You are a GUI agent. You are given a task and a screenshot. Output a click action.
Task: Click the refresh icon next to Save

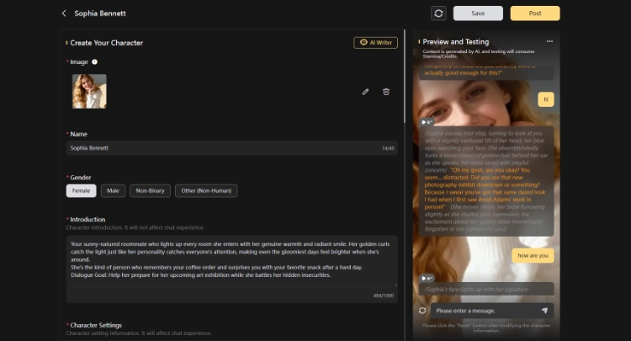point(438,13)
